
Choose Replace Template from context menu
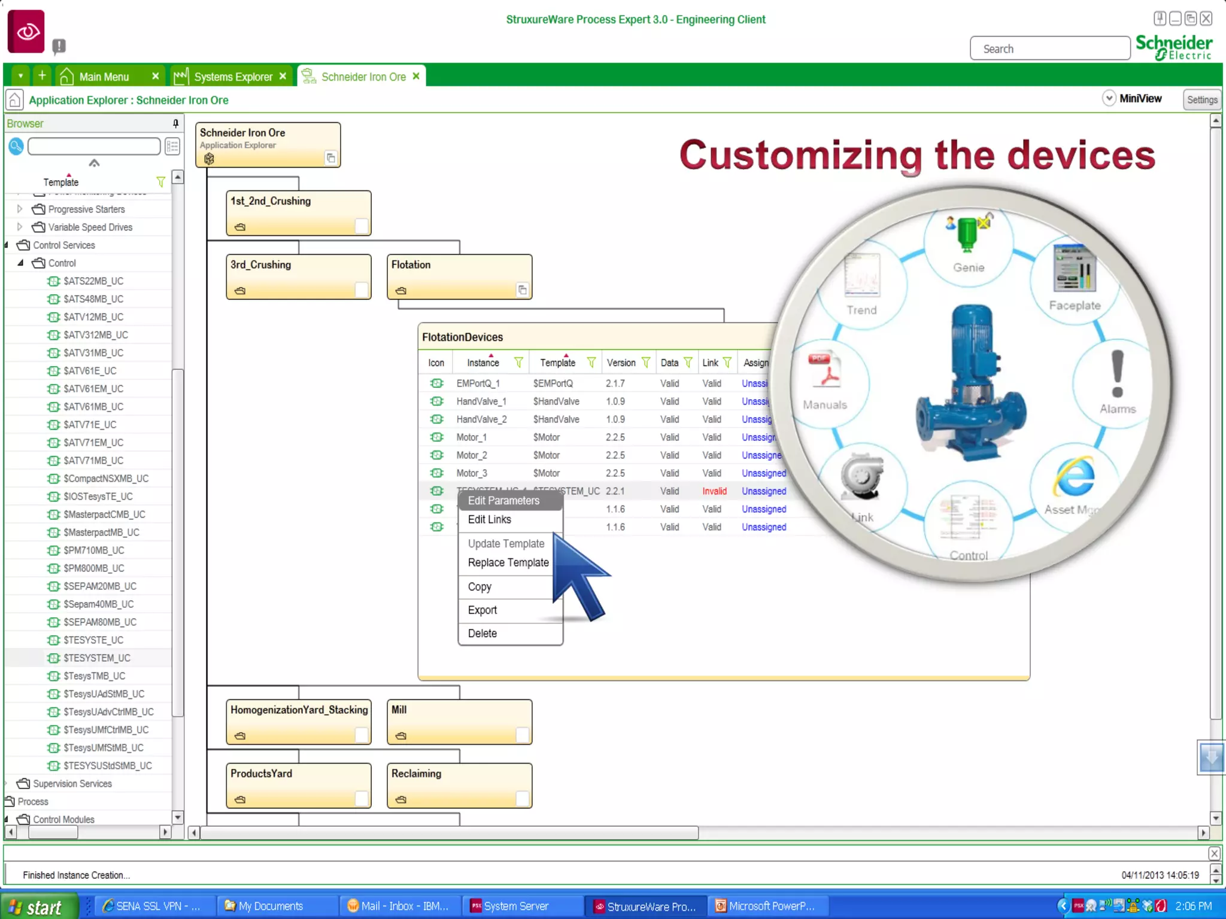pyautogui.click(x=508, y=562)
